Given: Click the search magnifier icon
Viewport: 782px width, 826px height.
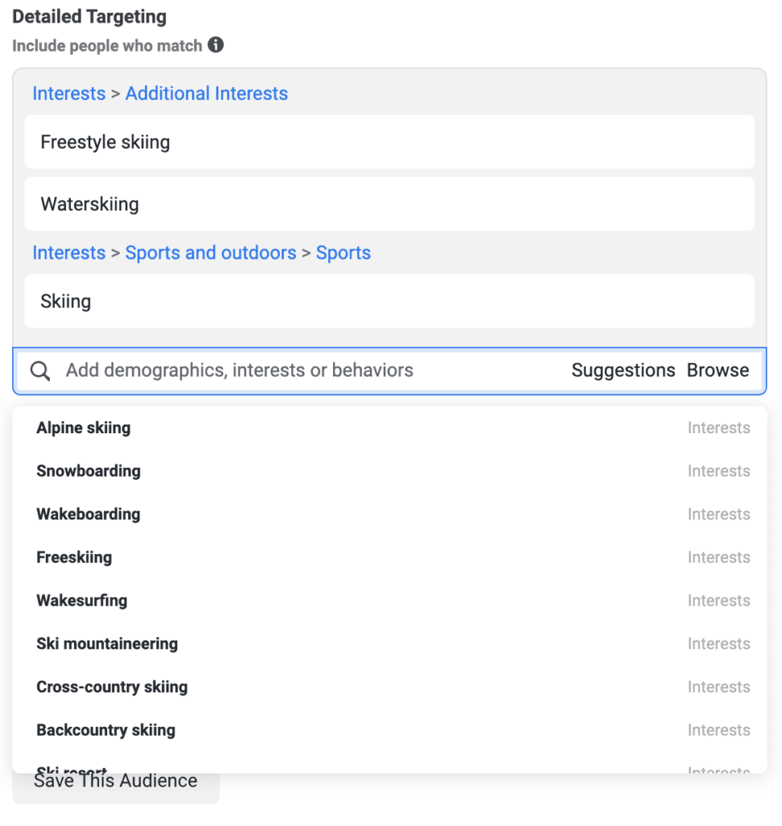Looking at the screenshot, I should pyautogui.click(x=40, y=371).
